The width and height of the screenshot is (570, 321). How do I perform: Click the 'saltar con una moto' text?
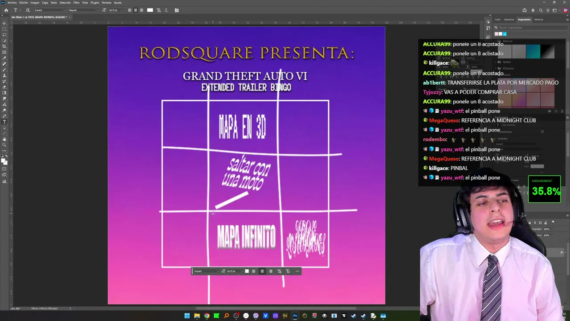pos(247,174)
